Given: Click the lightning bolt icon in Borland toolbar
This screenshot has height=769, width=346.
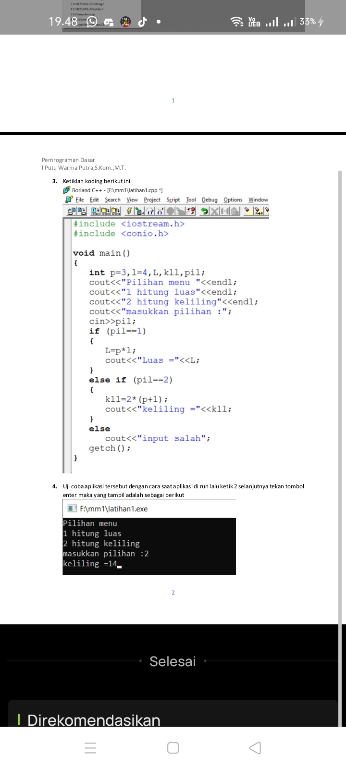Looking at the screenshot, I should pyautogui.click(x=129, y=211).
